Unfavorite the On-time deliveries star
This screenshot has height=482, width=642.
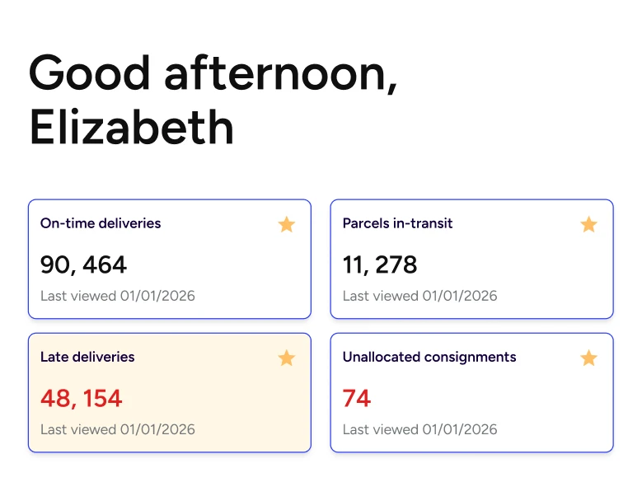(286, 224)
